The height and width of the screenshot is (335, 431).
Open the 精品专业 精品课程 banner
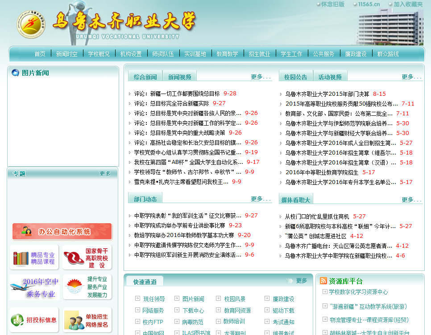coord(34,257)
